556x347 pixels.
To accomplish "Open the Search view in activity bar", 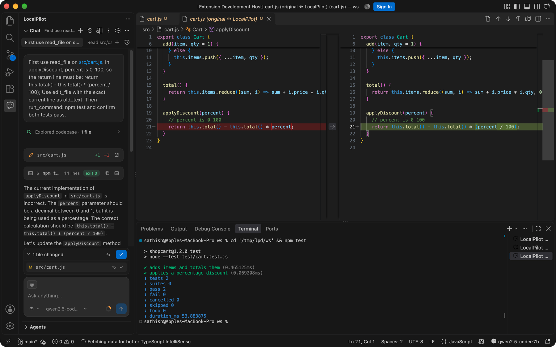I will [x=10, y=38].
